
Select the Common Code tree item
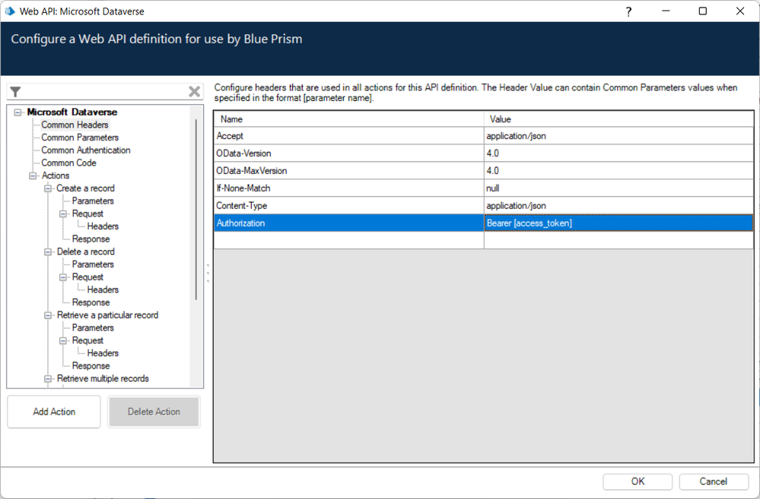pyautogui.click(x=68, y=163)
